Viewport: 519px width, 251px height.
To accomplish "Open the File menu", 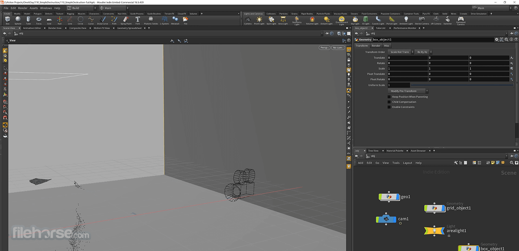I will 6,8.
